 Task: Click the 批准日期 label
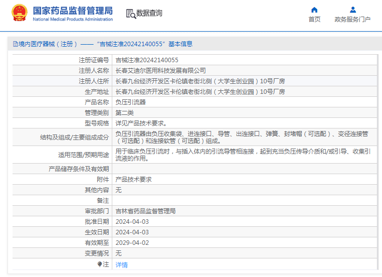pyautogui.click(x=97, y=222)
